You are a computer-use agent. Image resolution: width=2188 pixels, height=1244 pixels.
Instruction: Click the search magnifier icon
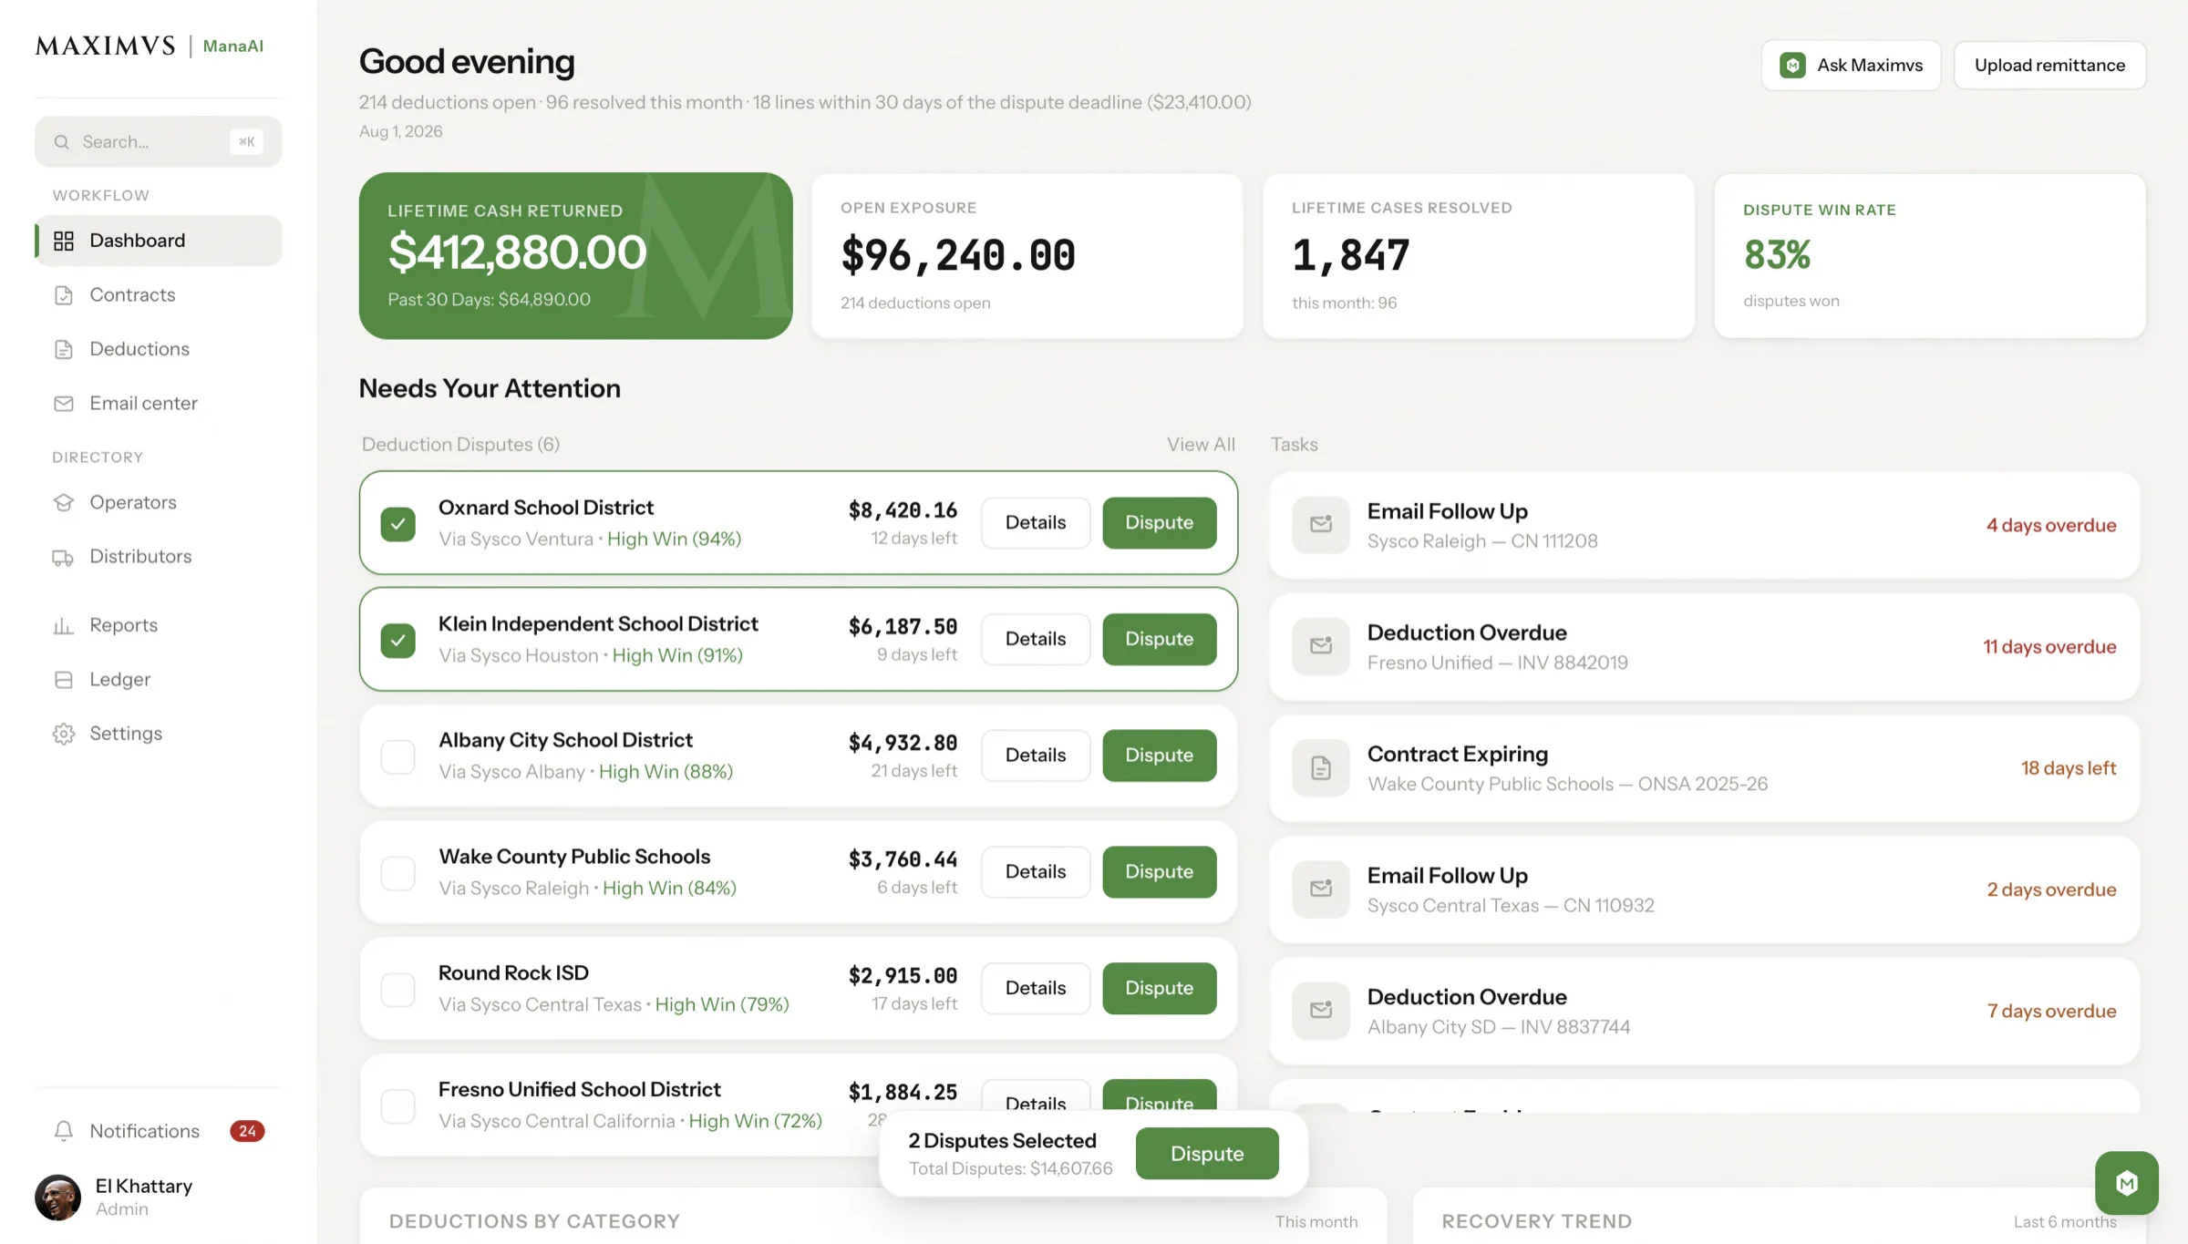(61, 141)
